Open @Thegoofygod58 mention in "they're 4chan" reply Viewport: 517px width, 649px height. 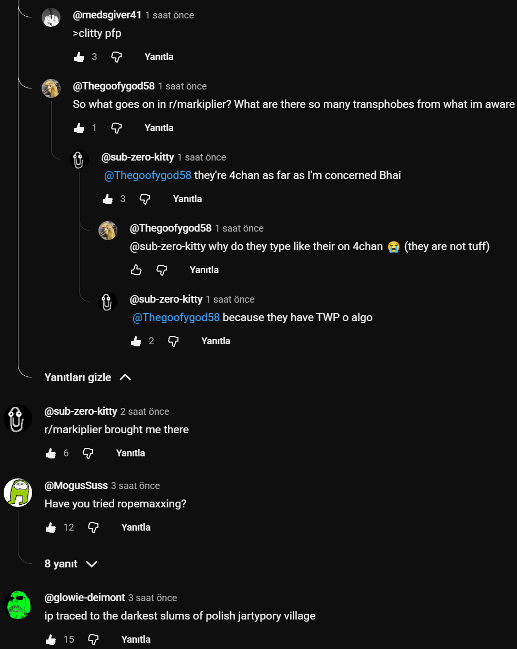coord(148,175)
